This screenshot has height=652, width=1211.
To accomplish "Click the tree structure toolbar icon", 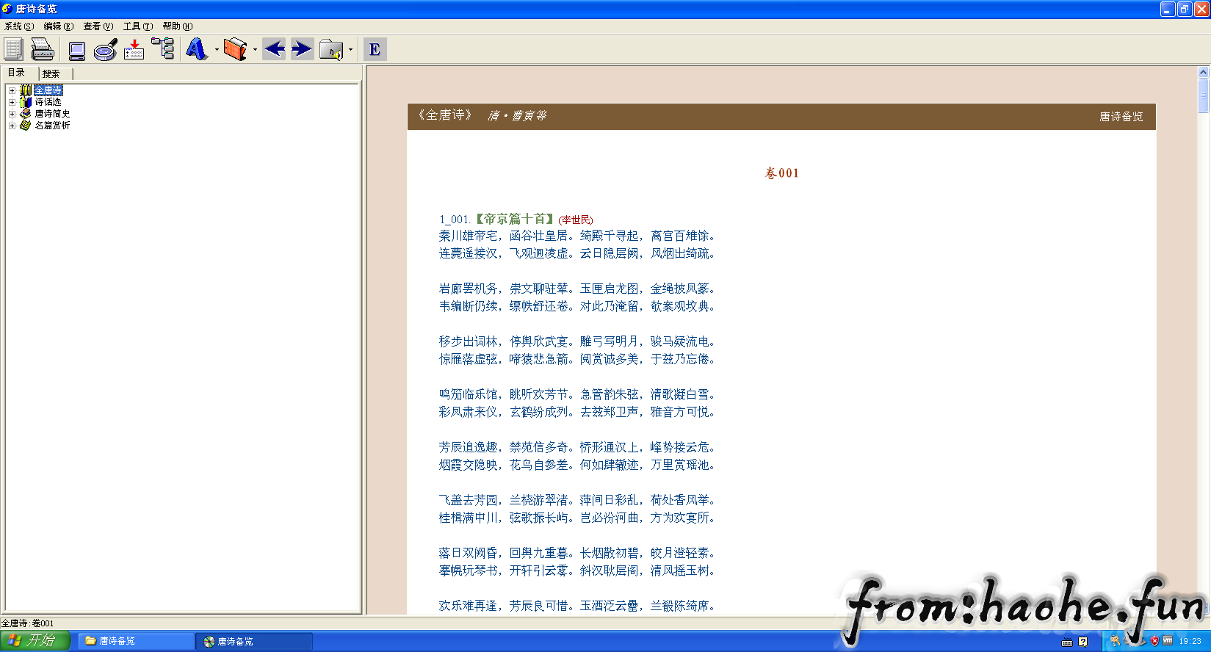I will [x=163, y=49].
